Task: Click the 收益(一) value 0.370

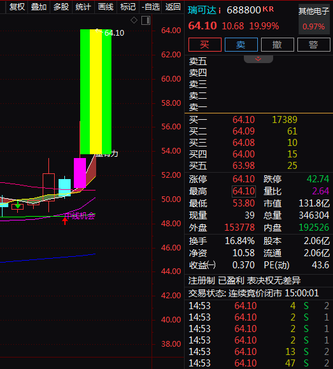Action: tap(244, 266)
